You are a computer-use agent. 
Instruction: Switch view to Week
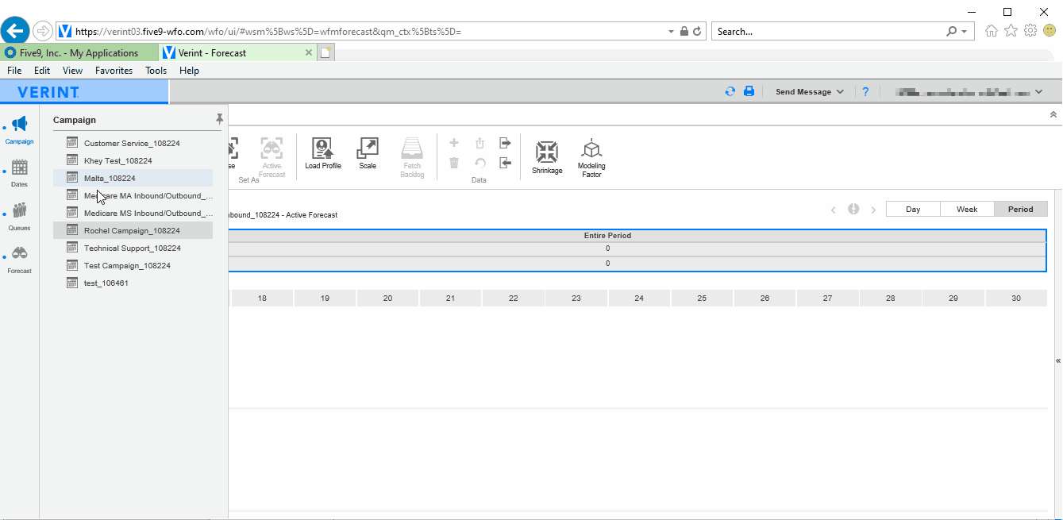(x=967, y=210)
